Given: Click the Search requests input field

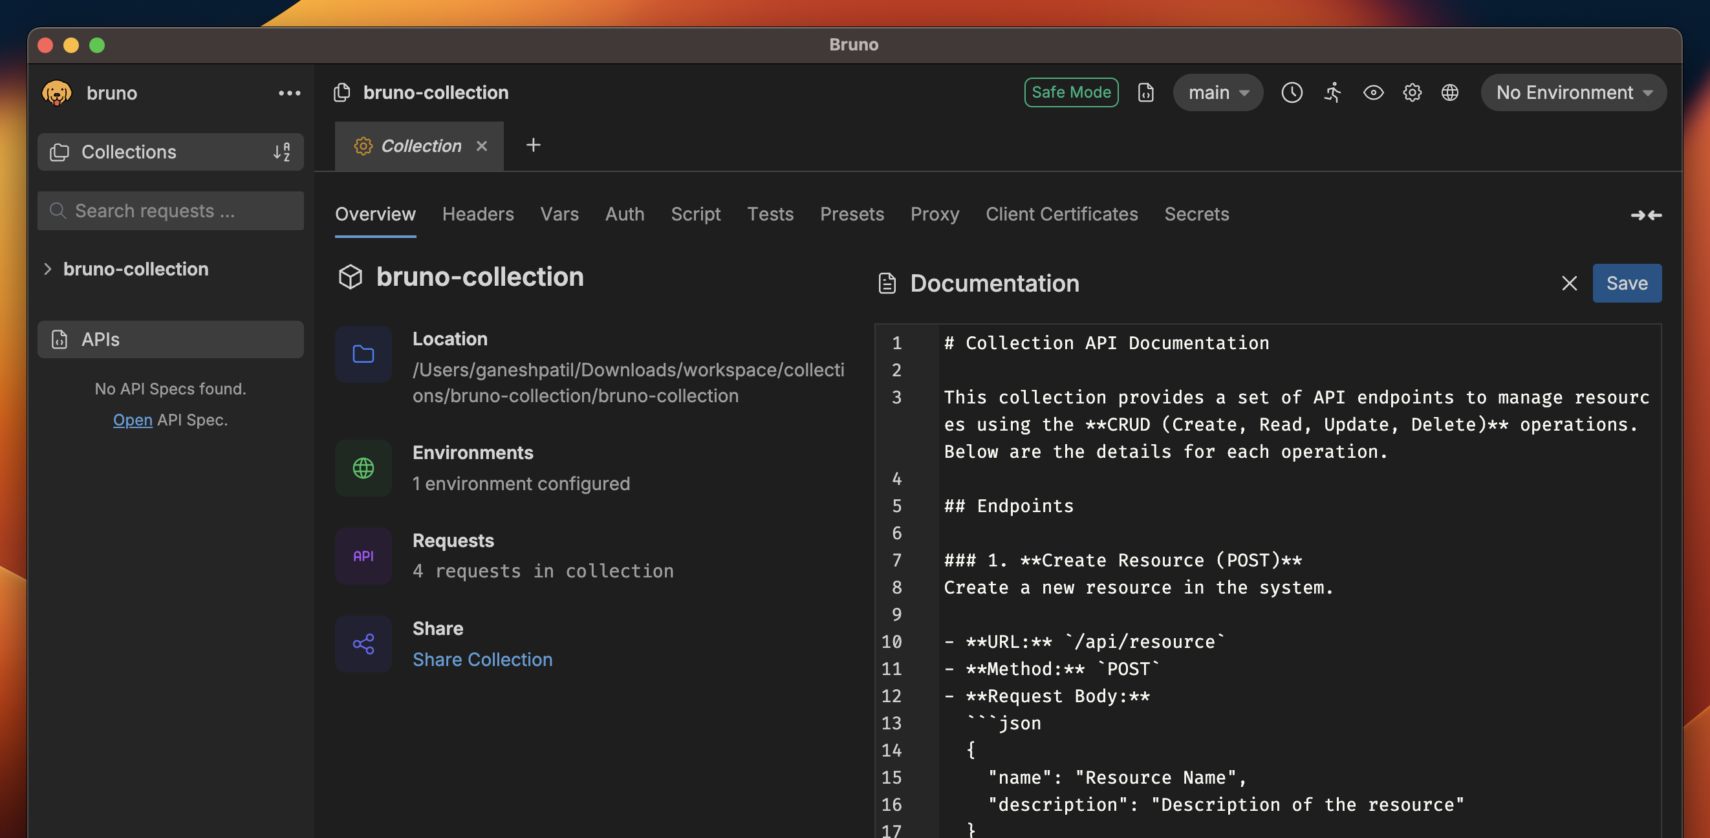Looking at the screenshot, I should click(171, 211).
